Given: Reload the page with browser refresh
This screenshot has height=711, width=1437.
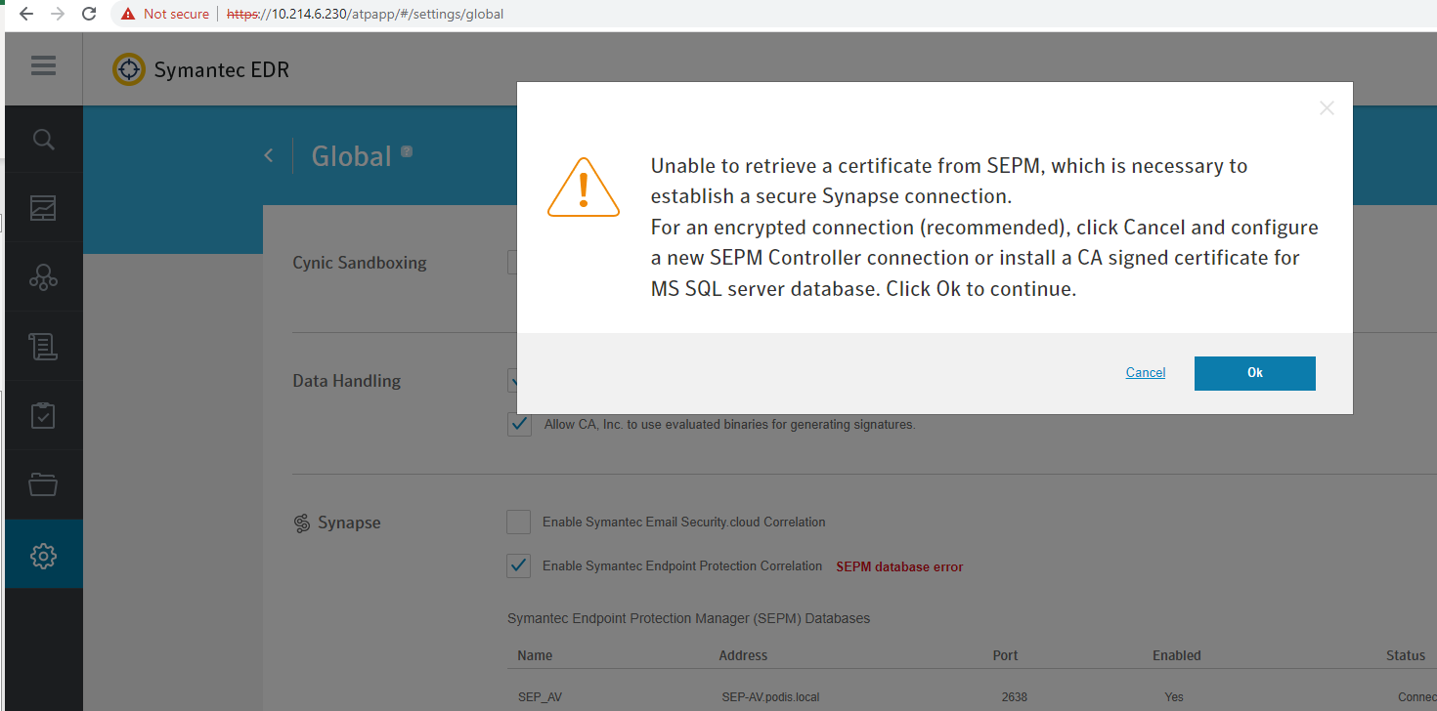Looking at the screenshot, I should pyautogui.click(x=89, y=14).
